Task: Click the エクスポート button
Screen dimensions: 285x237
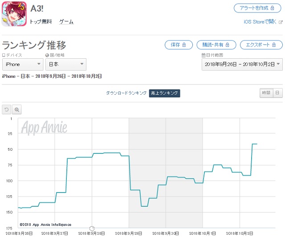Action: click(261, 44)
